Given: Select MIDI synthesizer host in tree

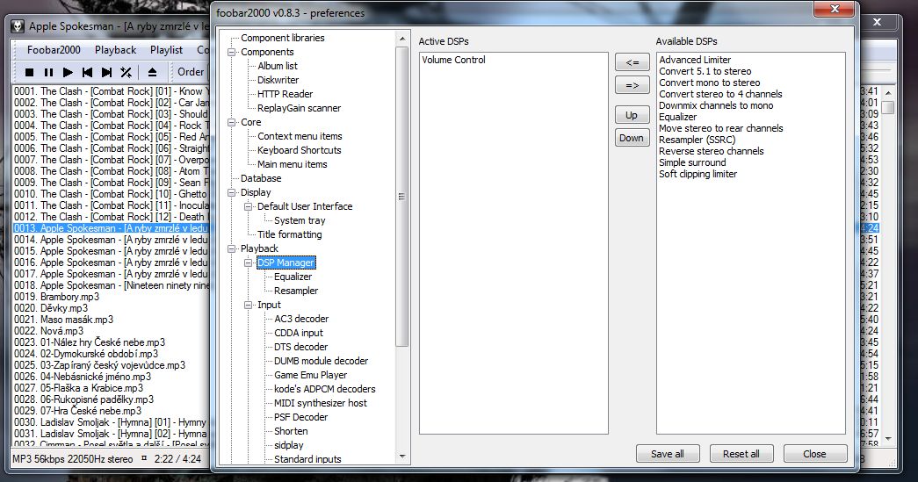Looking at the screenshot, I should [x=321, y=403].
